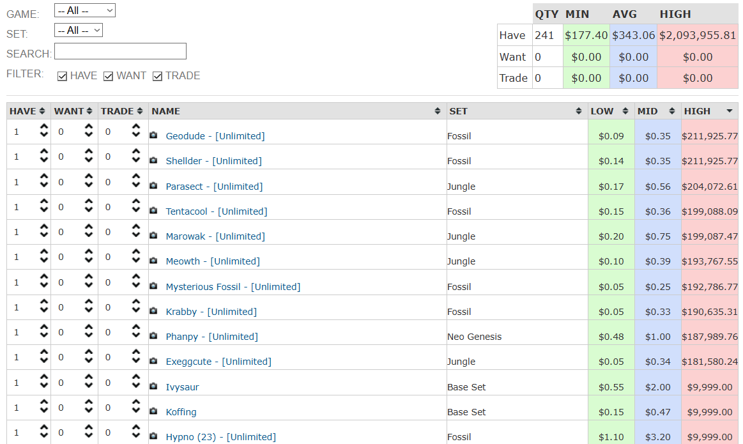Open Meowth - [Unlimited] card link

(x=213, y=261)
